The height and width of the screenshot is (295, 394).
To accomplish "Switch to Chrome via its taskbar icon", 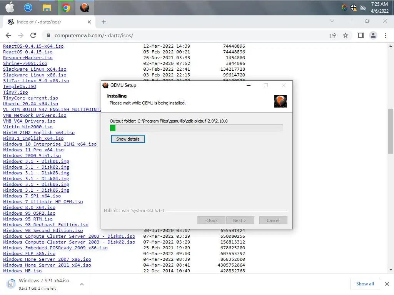I will point(65,8).
